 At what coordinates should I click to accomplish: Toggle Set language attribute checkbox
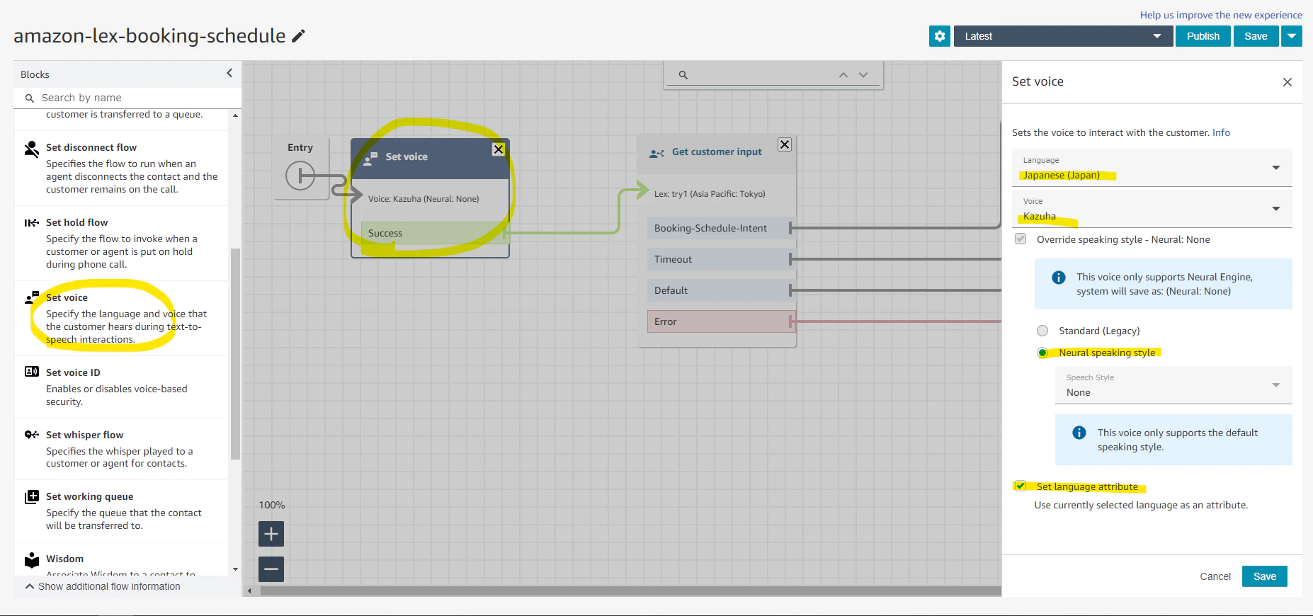(1021, 486)
